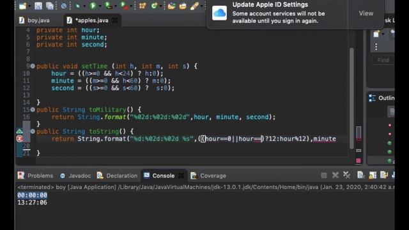This screenshot has width=409, height=230.
Task: Save the current file
Action: coord(38,6)
